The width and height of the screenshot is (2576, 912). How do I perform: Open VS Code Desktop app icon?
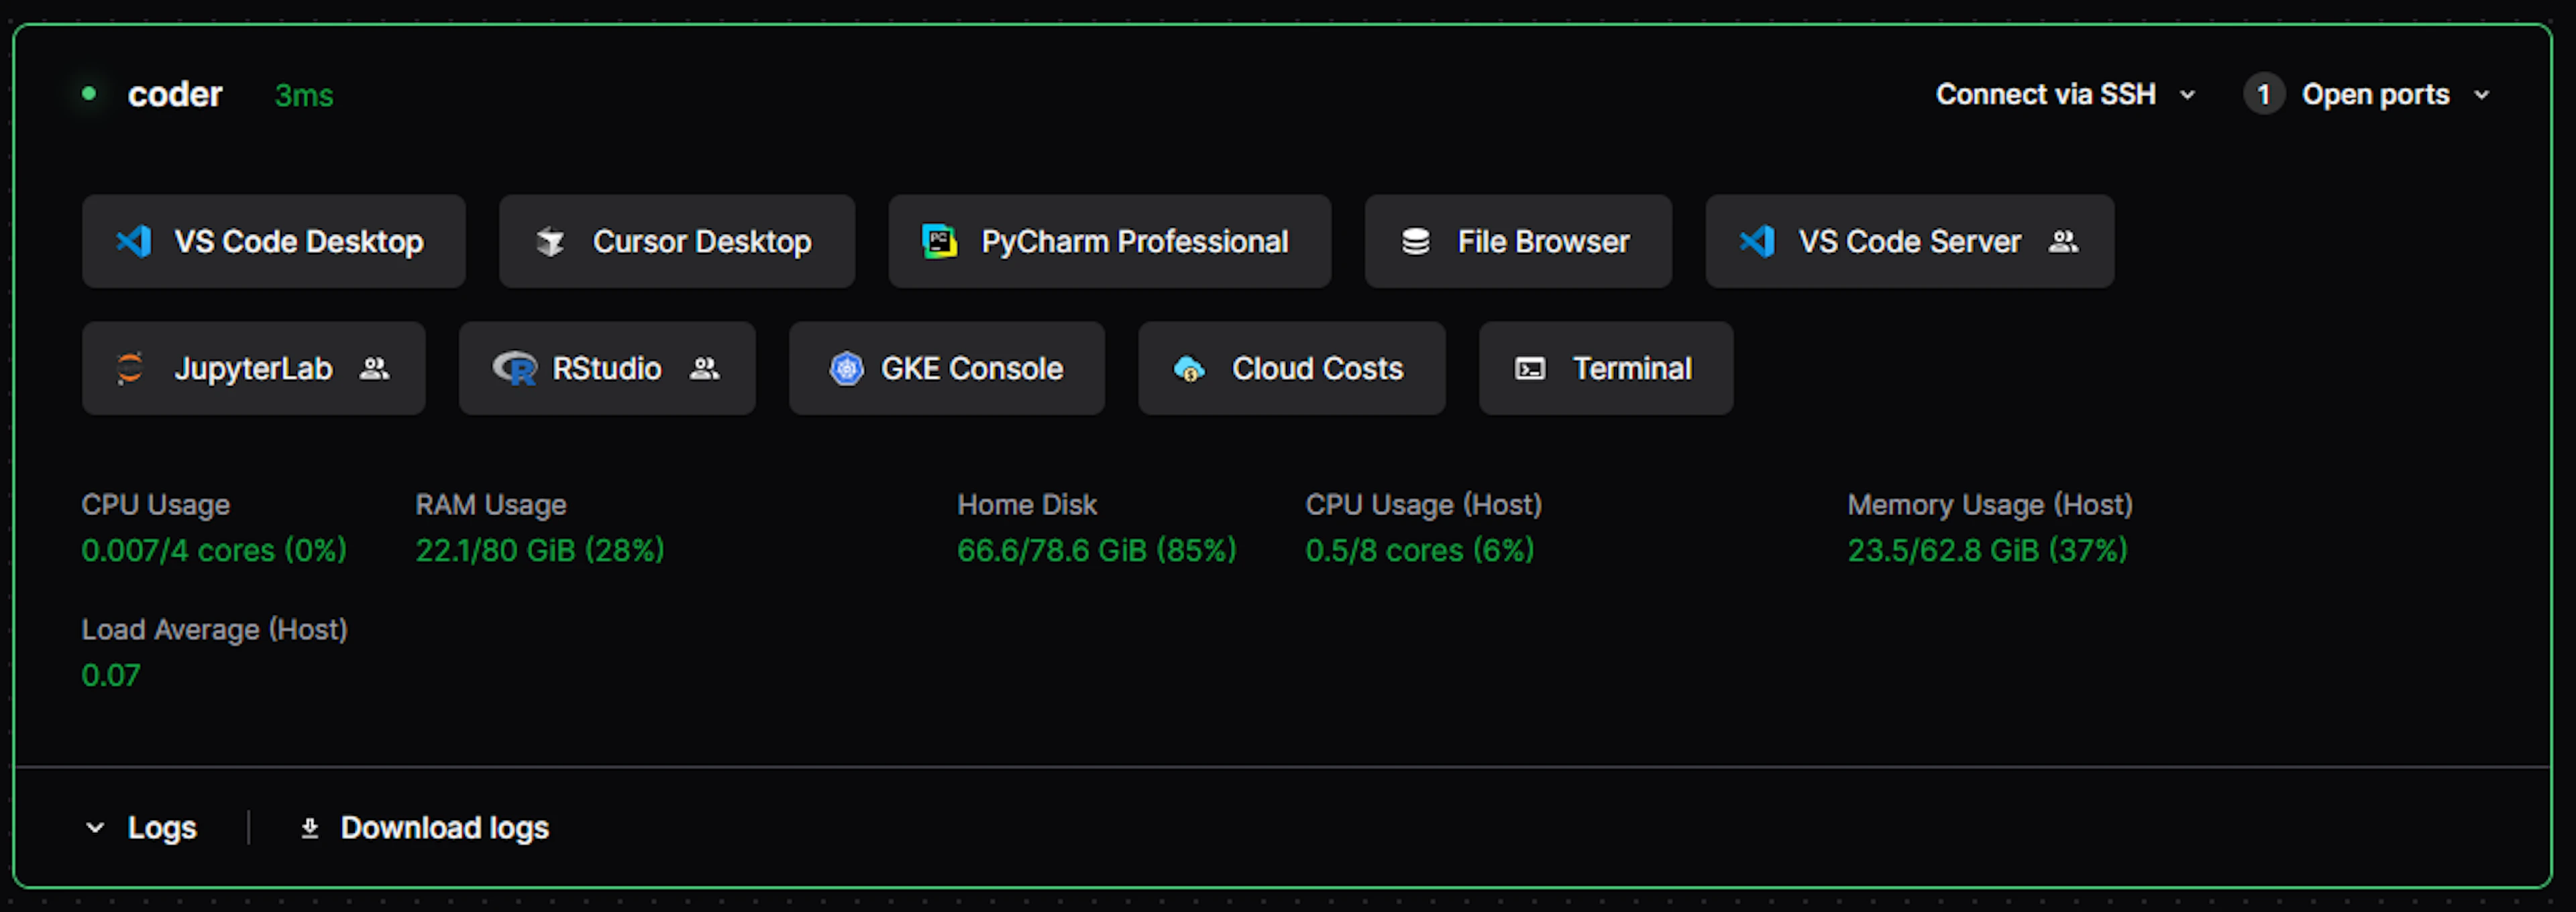(133, 241)
